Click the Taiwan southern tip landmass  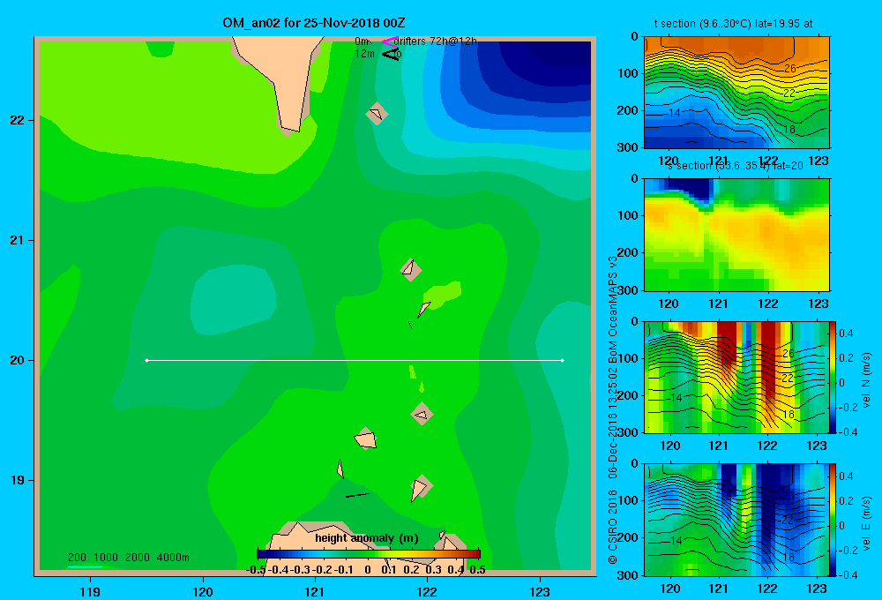click(287, 79)
